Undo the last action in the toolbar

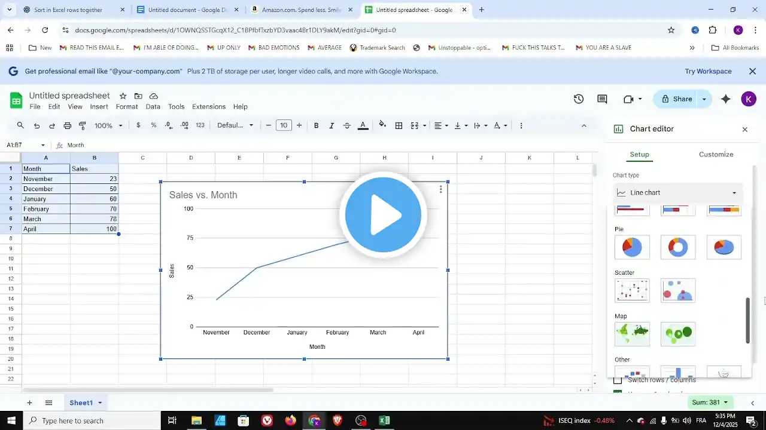[x=37, y=125]
